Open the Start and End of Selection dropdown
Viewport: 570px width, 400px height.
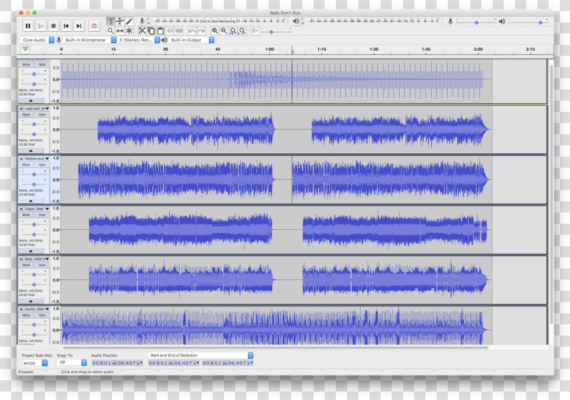[x=200, y=355]
